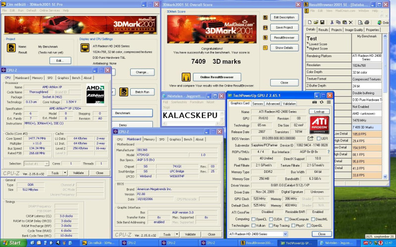Switch to the Results tab in ResultBrowser
This screenshot has height=247, width=396.
tap(323, 30)
